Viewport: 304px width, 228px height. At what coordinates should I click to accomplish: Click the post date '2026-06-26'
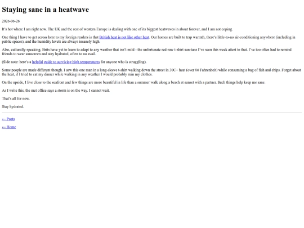point(11,21)
